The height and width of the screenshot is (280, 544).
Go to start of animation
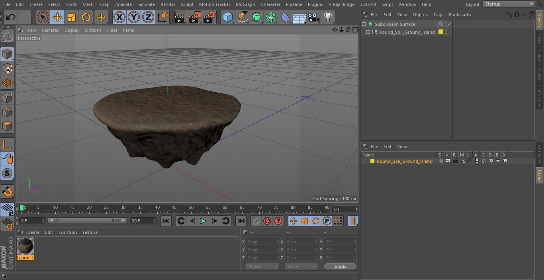click(166, 221)
